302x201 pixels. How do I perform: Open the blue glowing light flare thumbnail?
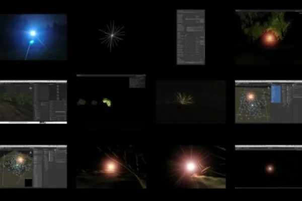pos(33,37)
